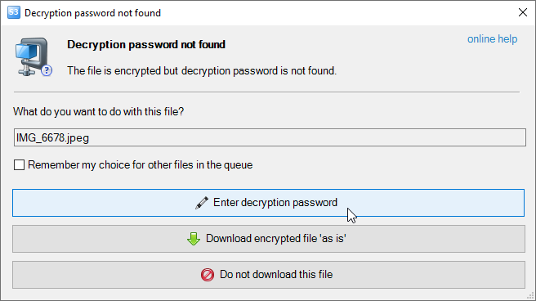The width and height of the screenshot is (536, 301).
Task: Click the 'Remember my choice for other files' label
Action: point(141,165)
